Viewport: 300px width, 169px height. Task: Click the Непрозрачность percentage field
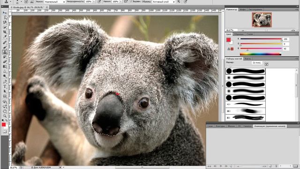click(89, 1)
